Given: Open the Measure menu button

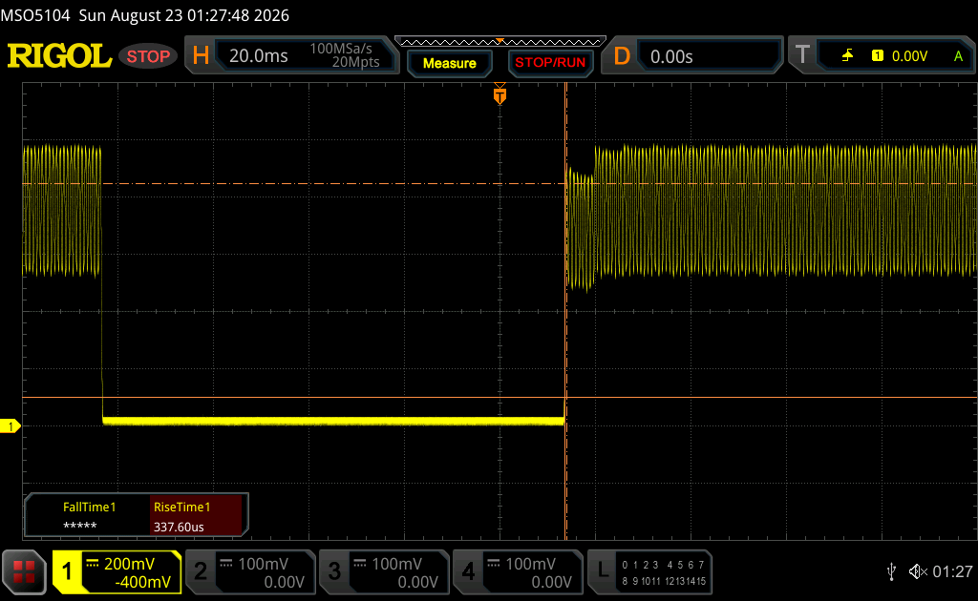Looking at the screenshot, I should click(x=449, y=63).
